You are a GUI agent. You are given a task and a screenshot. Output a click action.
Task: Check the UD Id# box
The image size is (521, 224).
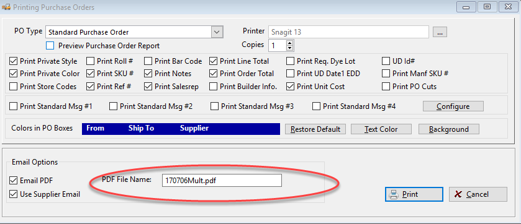pos(386,61)
